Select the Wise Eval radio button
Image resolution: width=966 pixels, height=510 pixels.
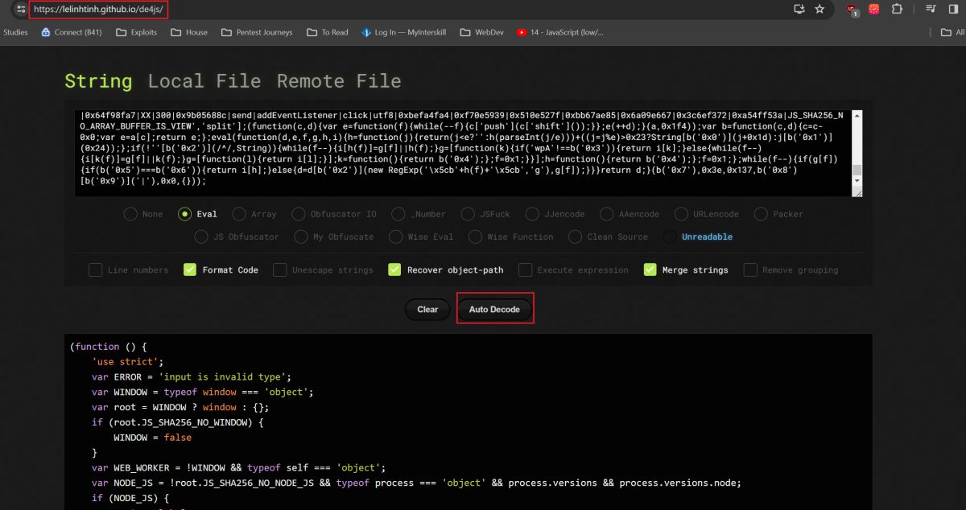coord(395,236)
